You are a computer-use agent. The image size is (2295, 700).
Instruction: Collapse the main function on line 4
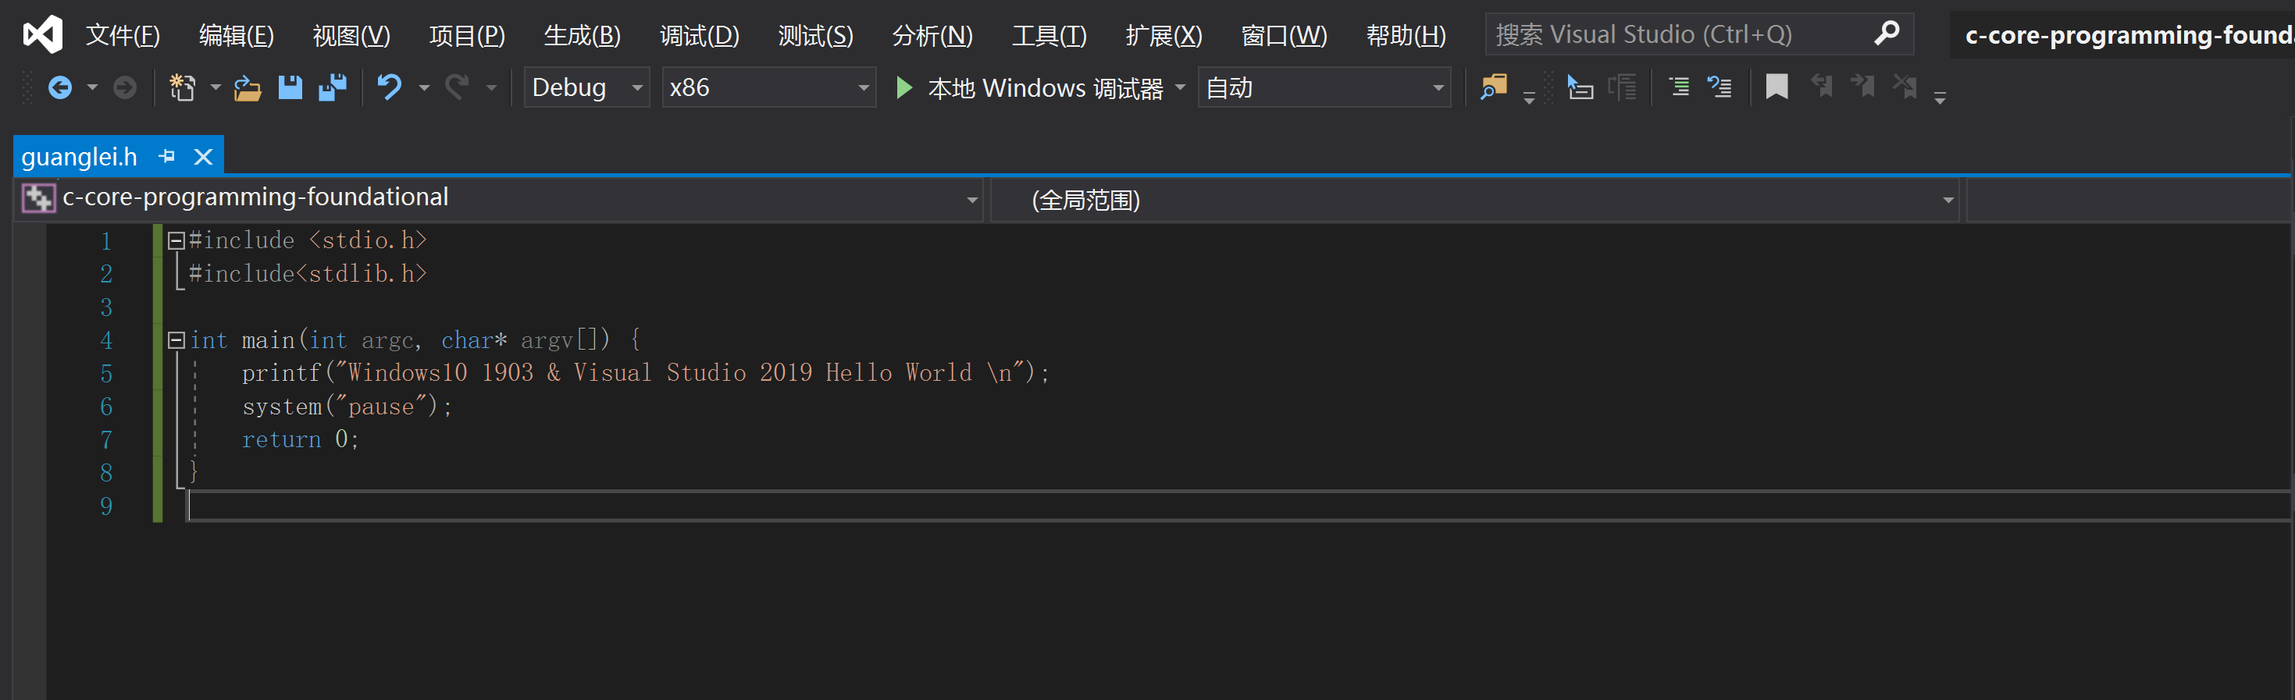[x=176, y=339]
